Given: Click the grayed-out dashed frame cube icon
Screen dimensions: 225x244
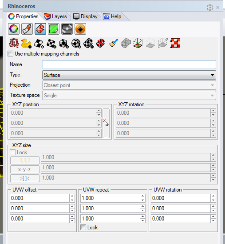Looking at the screenshot, I should pyautogui.click(x=163, y=43).
